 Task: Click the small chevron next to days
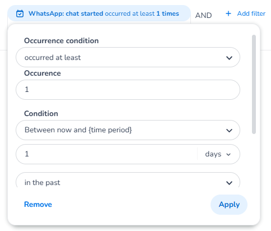[228, 154]
